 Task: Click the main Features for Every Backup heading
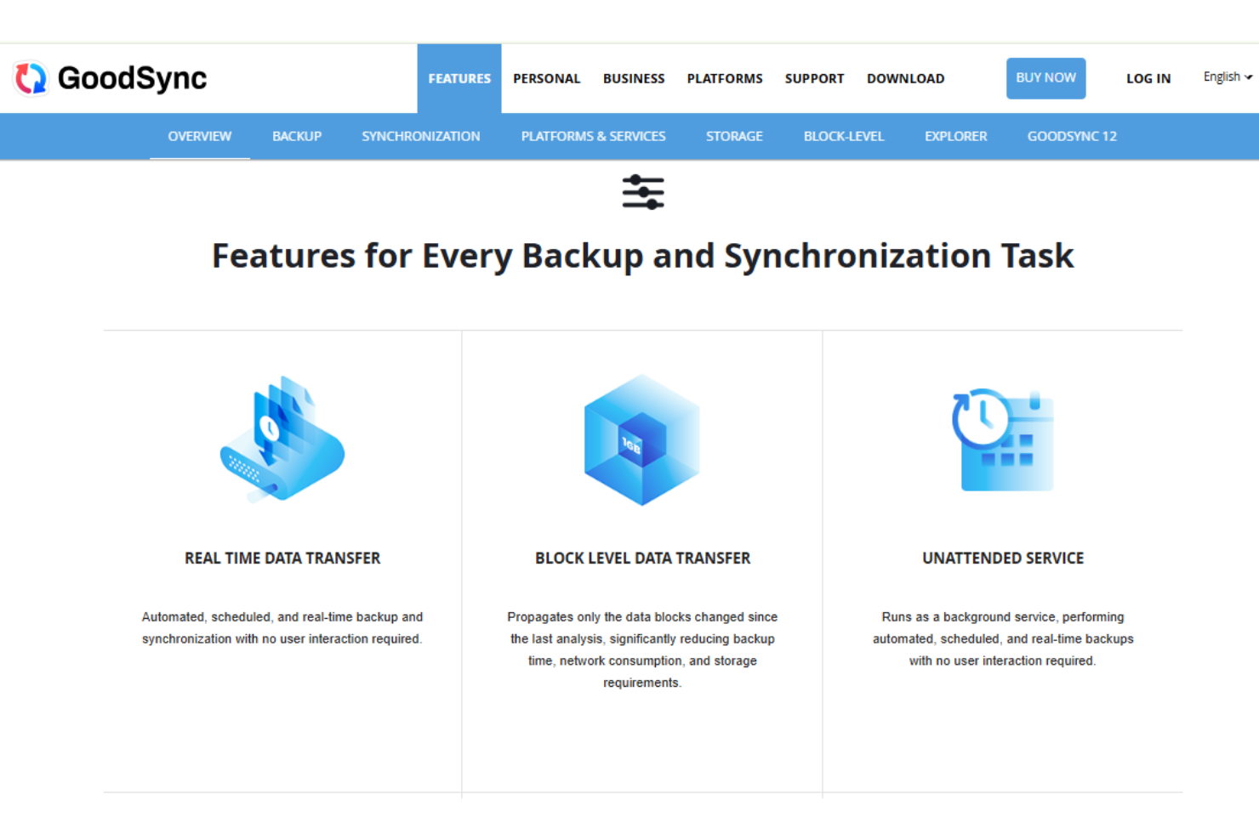(642, 256)
